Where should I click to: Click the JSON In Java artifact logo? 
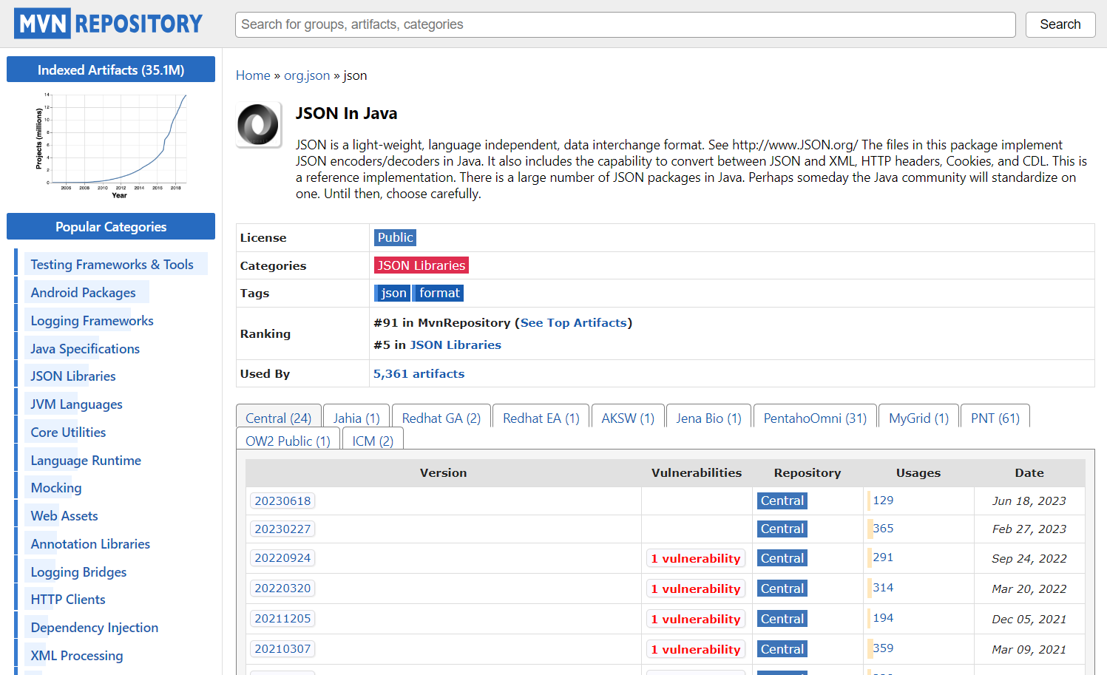(x=258, y=124)
